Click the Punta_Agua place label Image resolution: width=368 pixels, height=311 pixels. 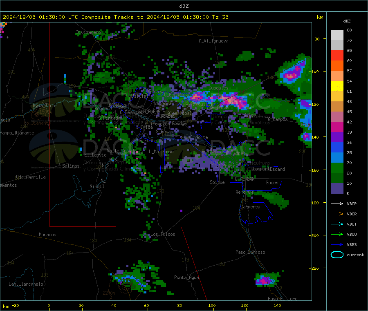tap(186, 277)
